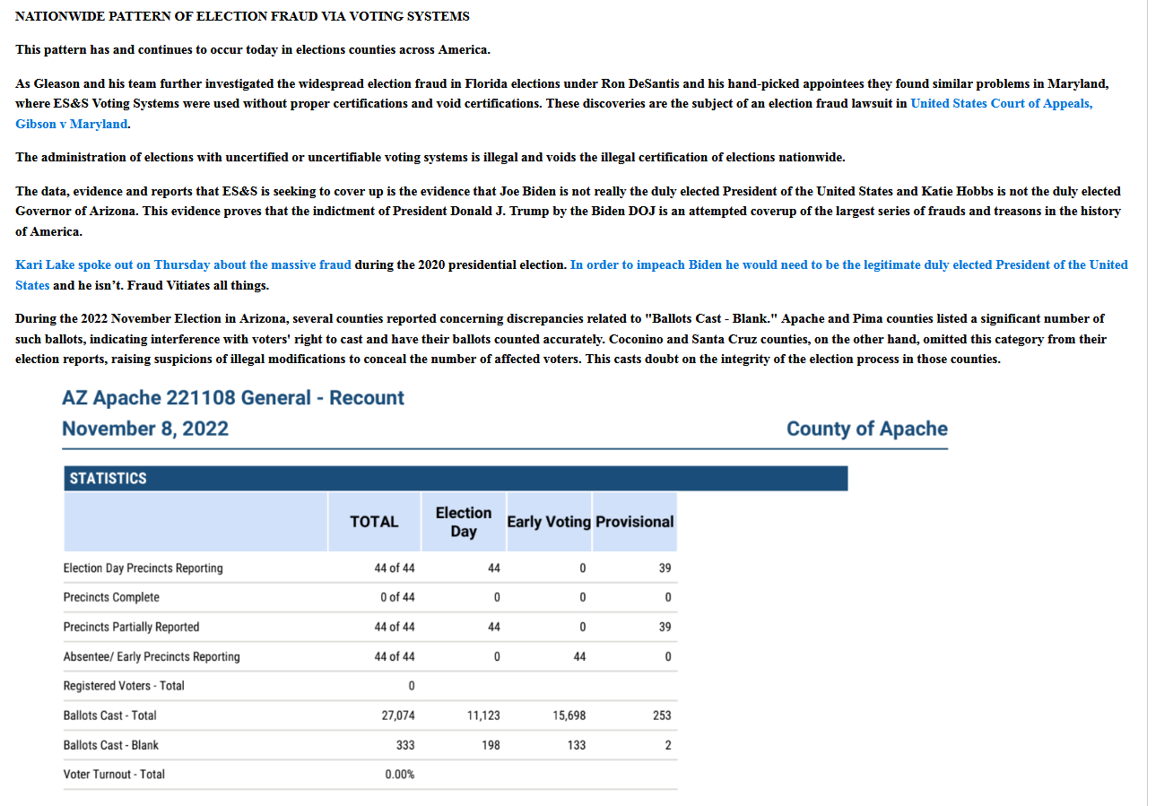Click row label 'Election Day Precincts Reporting'

pos(143,568)
